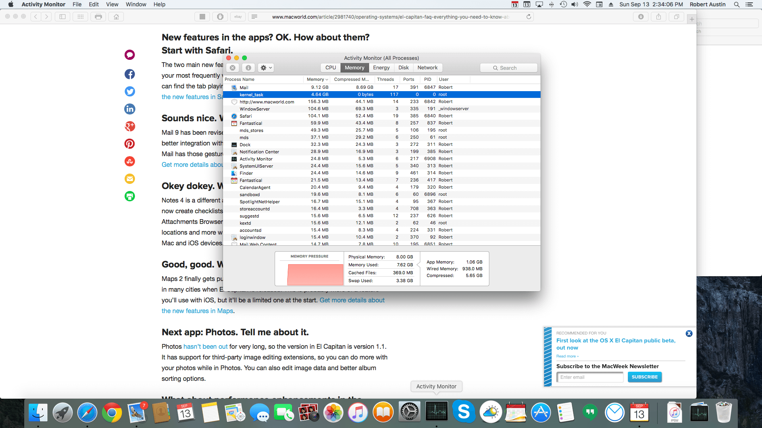Image resolution: width=762 pixels, height=428 pixels.
Task: Switch to the CPU tab
Action: [x=330, y=68]
